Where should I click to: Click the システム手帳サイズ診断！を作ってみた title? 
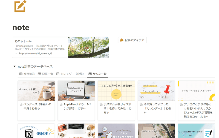[x=117, y=108]
